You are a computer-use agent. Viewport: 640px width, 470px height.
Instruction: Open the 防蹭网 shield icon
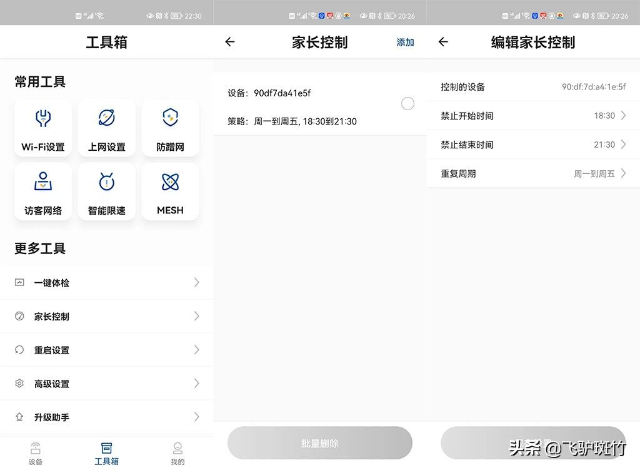click(x=170, y=118)
